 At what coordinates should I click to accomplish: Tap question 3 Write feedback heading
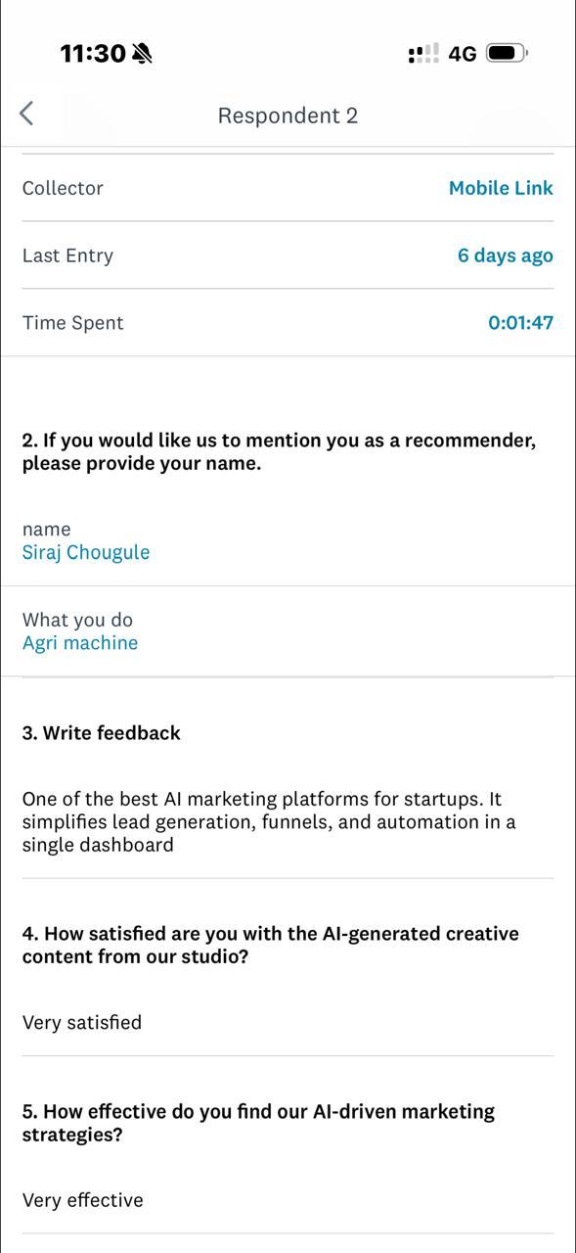click(102, 733)
